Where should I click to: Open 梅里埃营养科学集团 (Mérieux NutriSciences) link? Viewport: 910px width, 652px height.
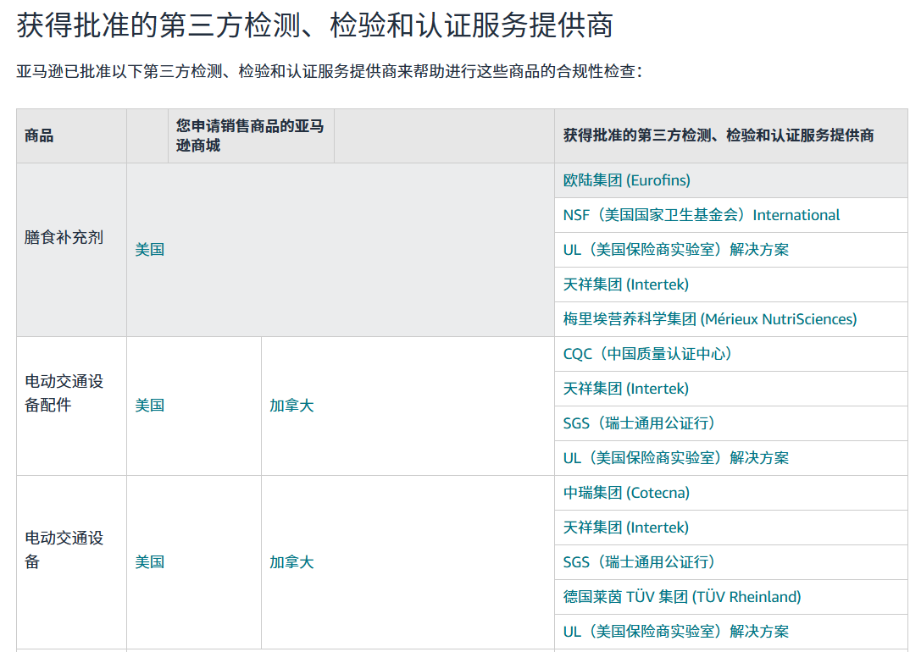710,319
